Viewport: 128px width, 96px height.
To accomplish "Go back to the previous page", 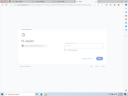I will [x=2, y=5].
